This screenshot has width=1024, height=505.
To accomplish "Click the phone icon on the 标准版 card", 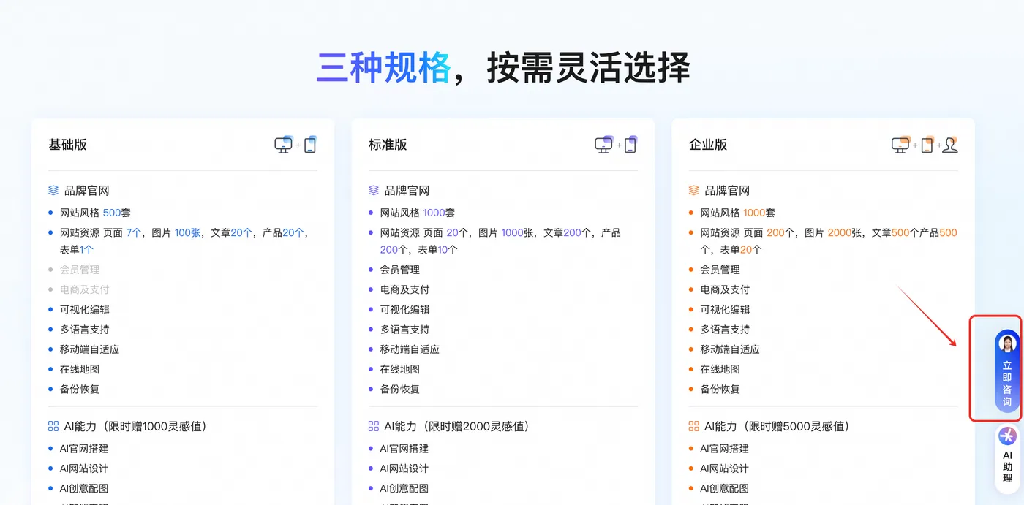I will (631, 144).
